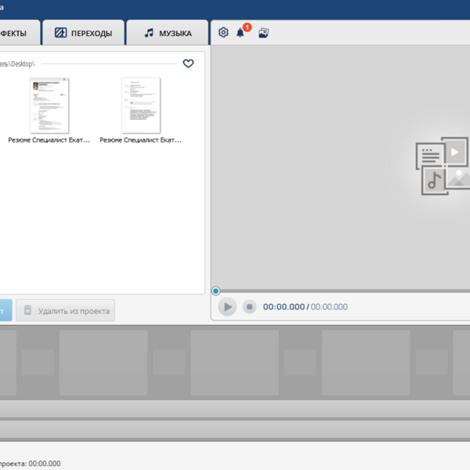This screenshot has height=470, width=470.
Task: Click the Удалить из проекта button
Action: click(66, 310)
